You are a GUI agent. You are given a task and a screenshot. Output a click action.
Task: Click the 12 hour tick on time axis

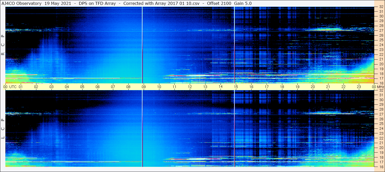190,87
